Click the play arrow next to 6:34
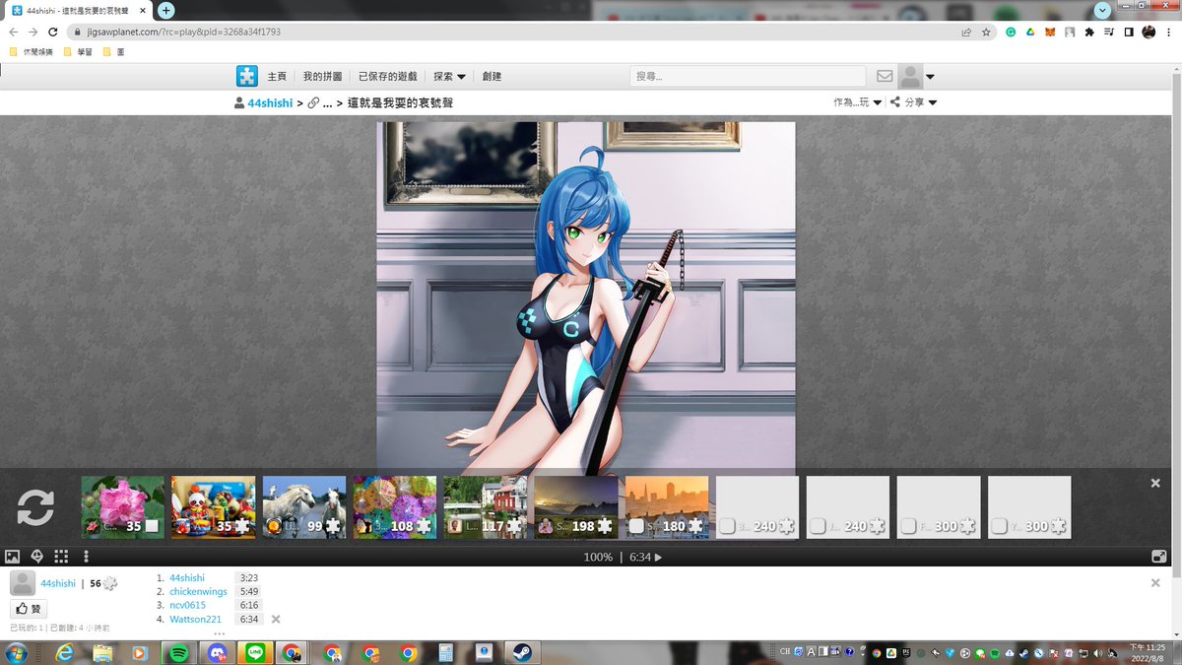 click(x=659, y=558)
